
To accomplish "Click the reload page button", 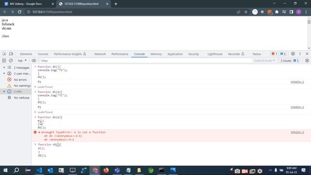I will coord(19,12).
